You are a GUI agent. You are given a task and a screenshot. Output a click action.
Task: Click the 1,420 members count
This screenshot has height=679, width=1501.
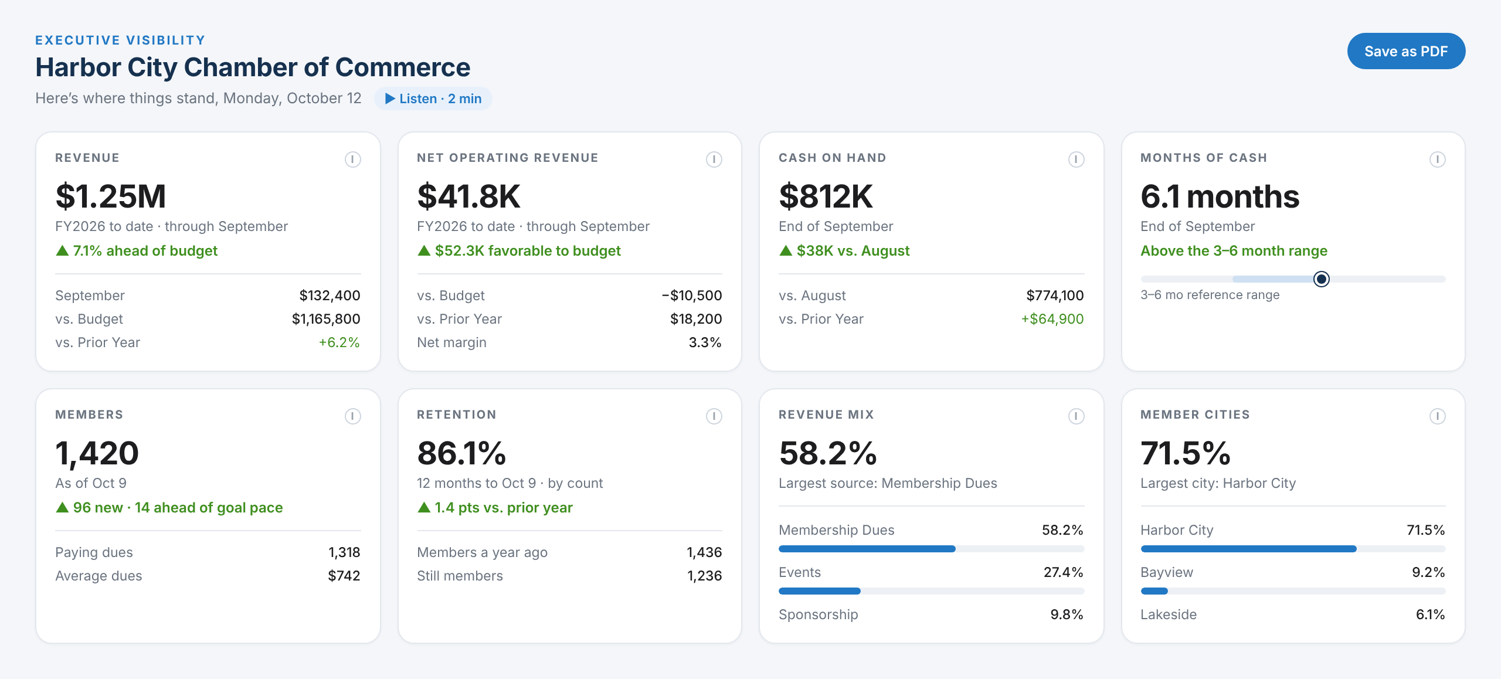pos(97,453)
